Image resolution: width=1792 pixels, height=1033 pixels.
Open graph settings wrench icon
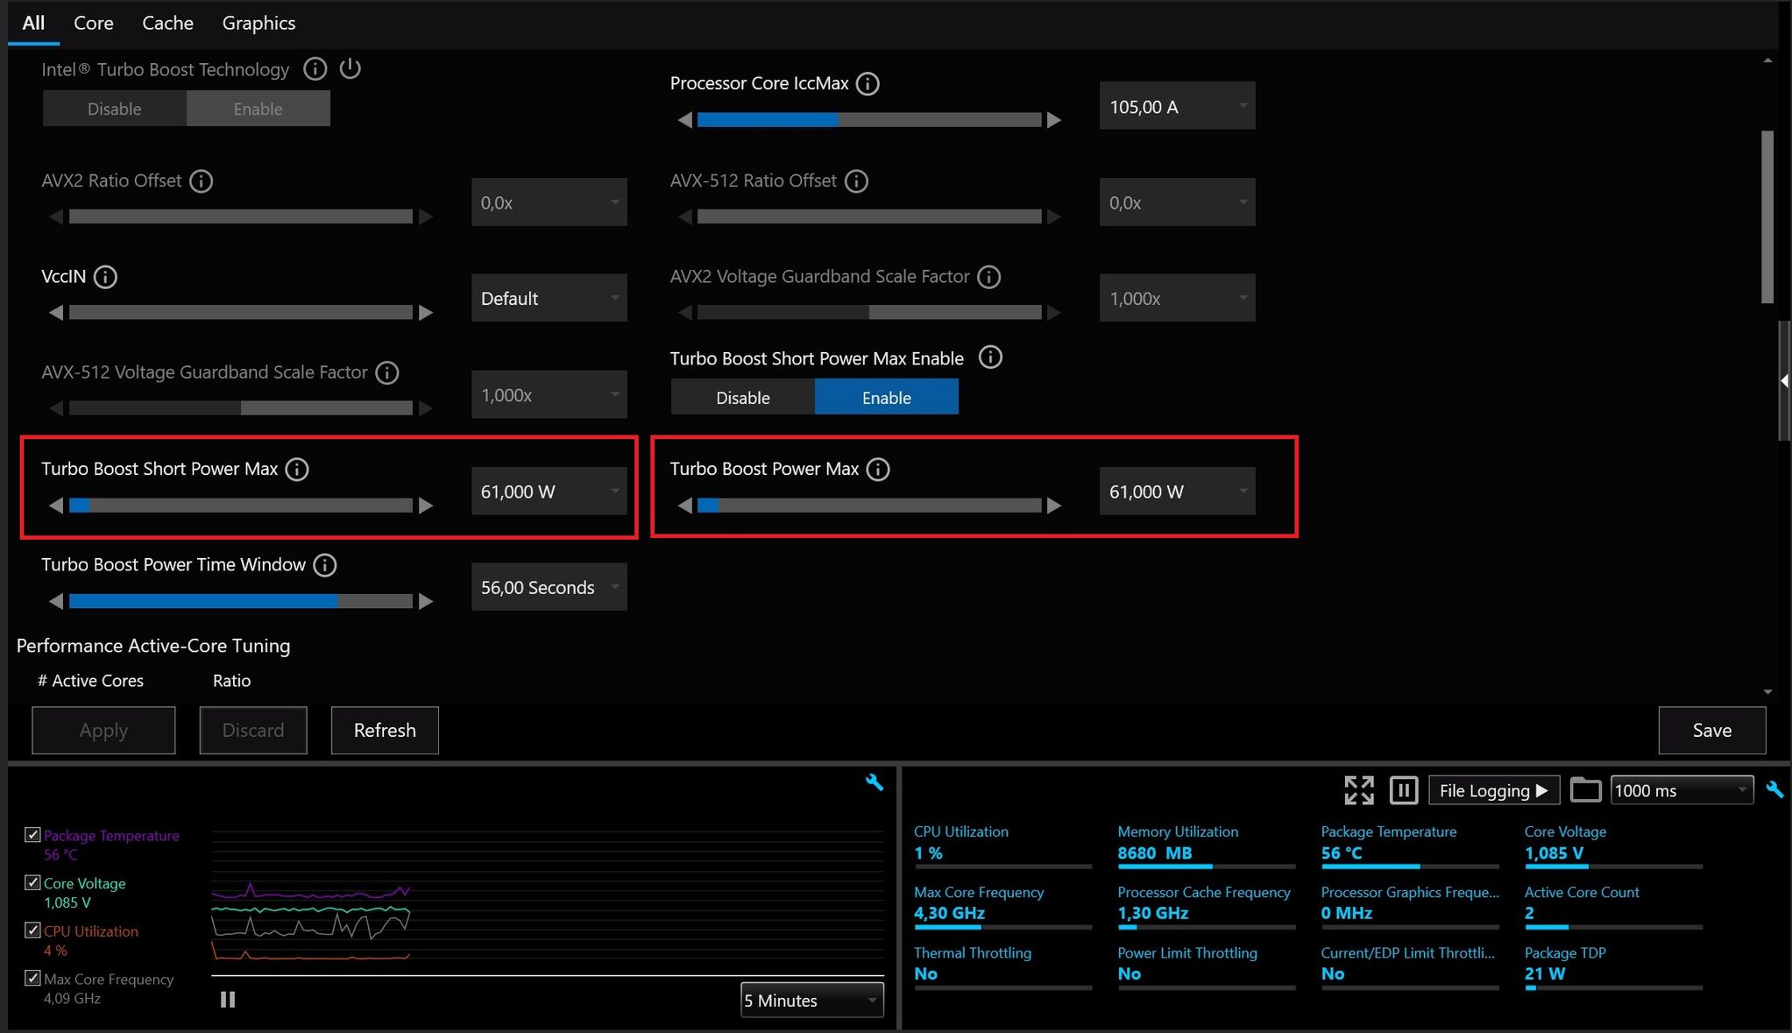(x=874, y=782)
